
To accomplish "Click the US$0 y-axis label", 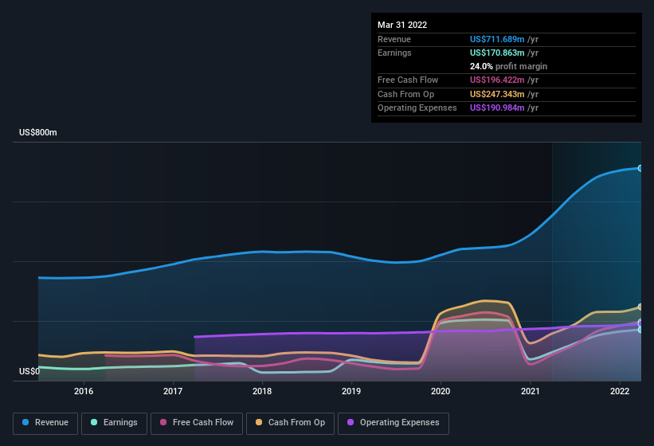I will [x=29, y=371].
